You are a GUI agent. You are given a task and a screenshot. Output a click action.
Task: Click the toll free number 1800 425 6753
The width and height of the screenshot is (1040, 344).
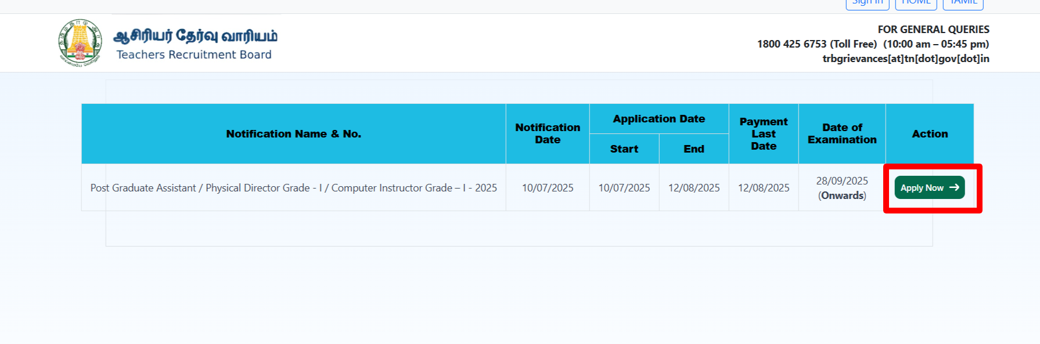pos(791,44)
